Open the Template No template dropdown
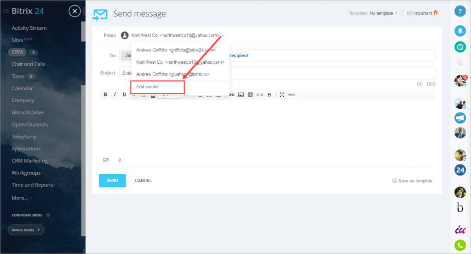Image resolution: width=471 pixels, height=254 pixels. pos(383,13)
